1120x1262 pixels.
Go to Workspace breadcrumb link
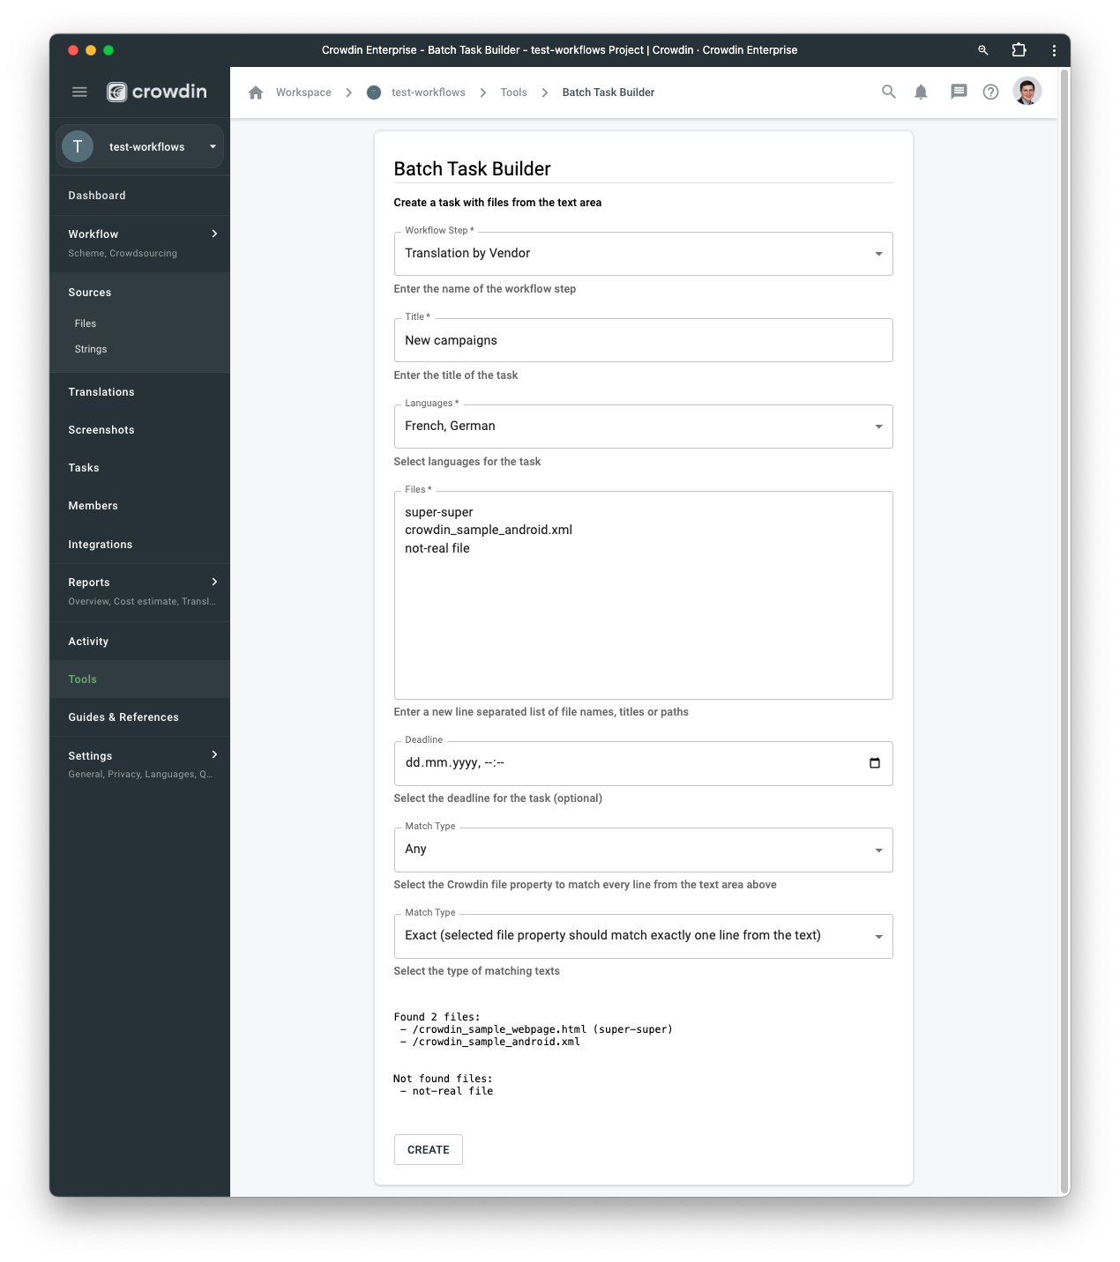[303, 93]
